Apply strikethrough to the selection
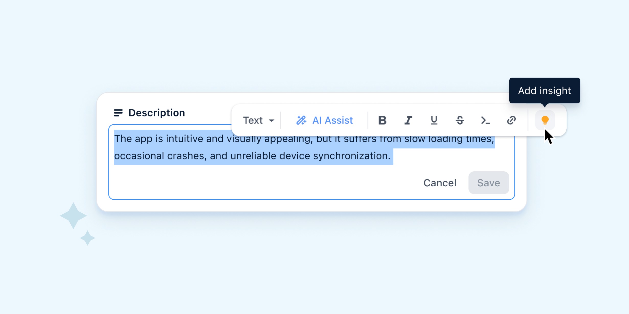 click(460, 120)
